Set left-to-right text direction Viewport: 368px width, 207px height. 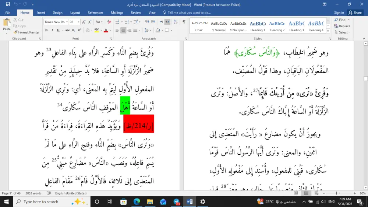pos(161,22)
